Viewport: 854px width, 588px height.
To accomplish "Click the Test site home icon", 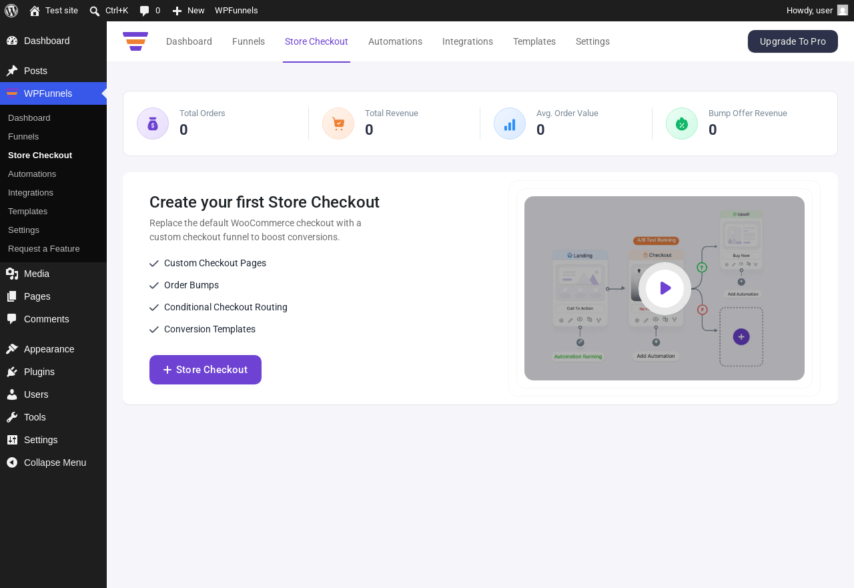I will point(35,11).
